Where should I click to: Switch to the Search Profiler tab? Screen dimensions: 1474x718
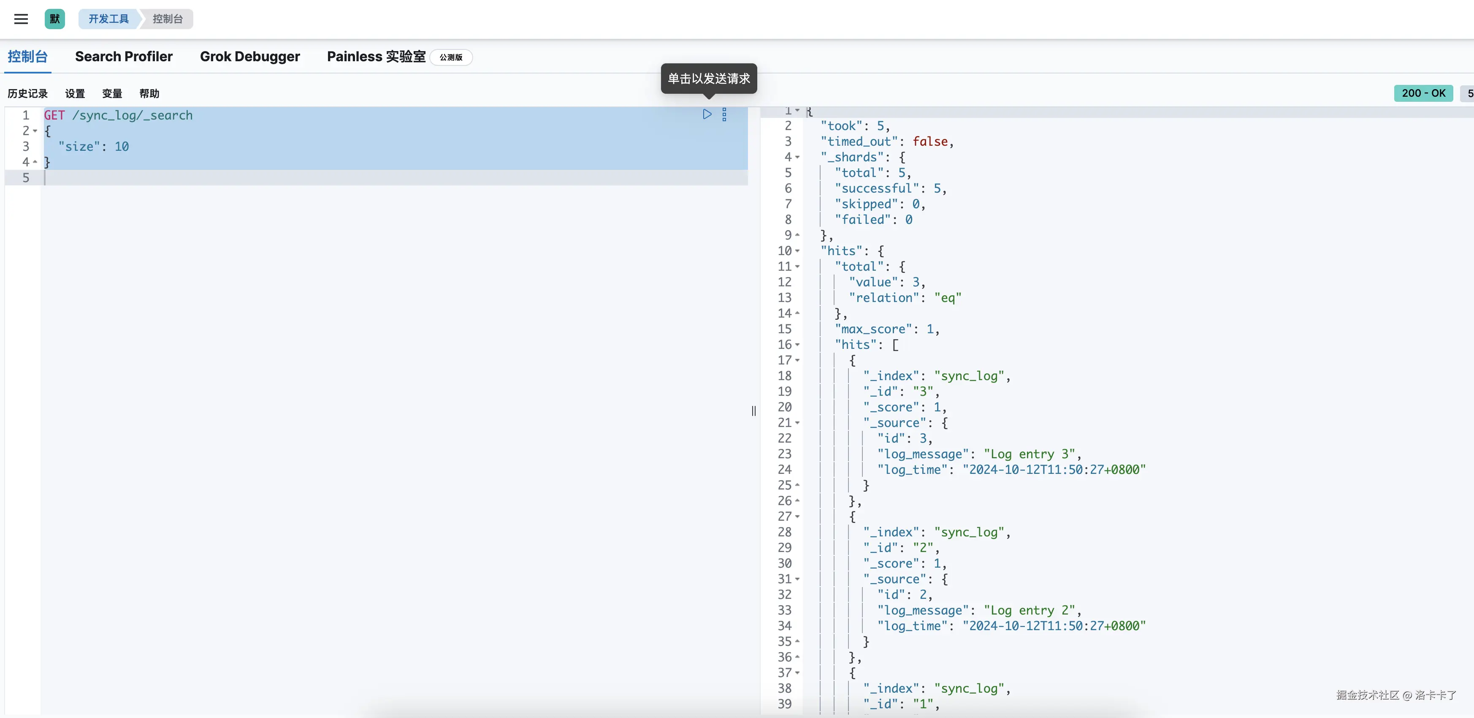pyautogui.click(x=124, y=57)
